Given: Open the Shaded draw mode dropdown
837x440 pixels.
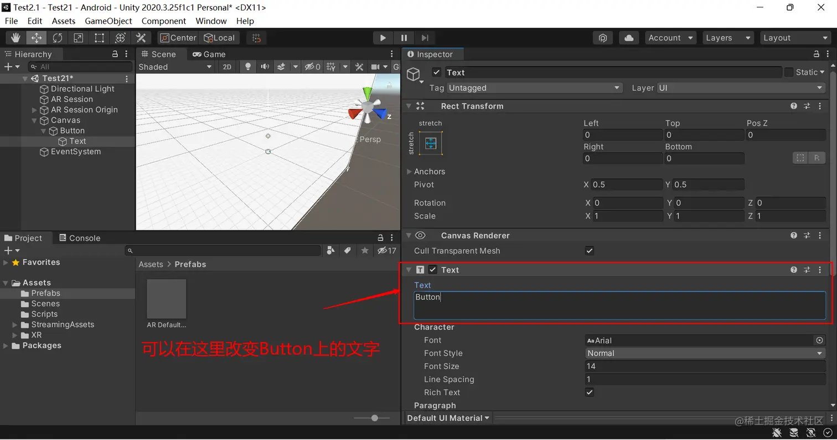Looking at the screenshot, I should 175,67.
